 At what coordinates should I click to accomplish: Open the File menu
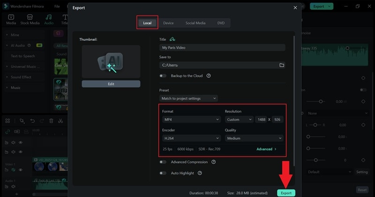coord(57,6)
